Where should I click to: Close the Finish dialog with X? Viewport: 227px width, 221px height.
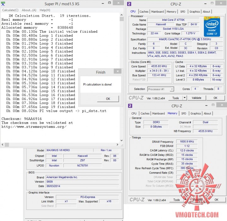click(118, 71)
